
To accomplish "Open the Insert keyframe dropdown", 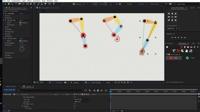I will 172,28.
